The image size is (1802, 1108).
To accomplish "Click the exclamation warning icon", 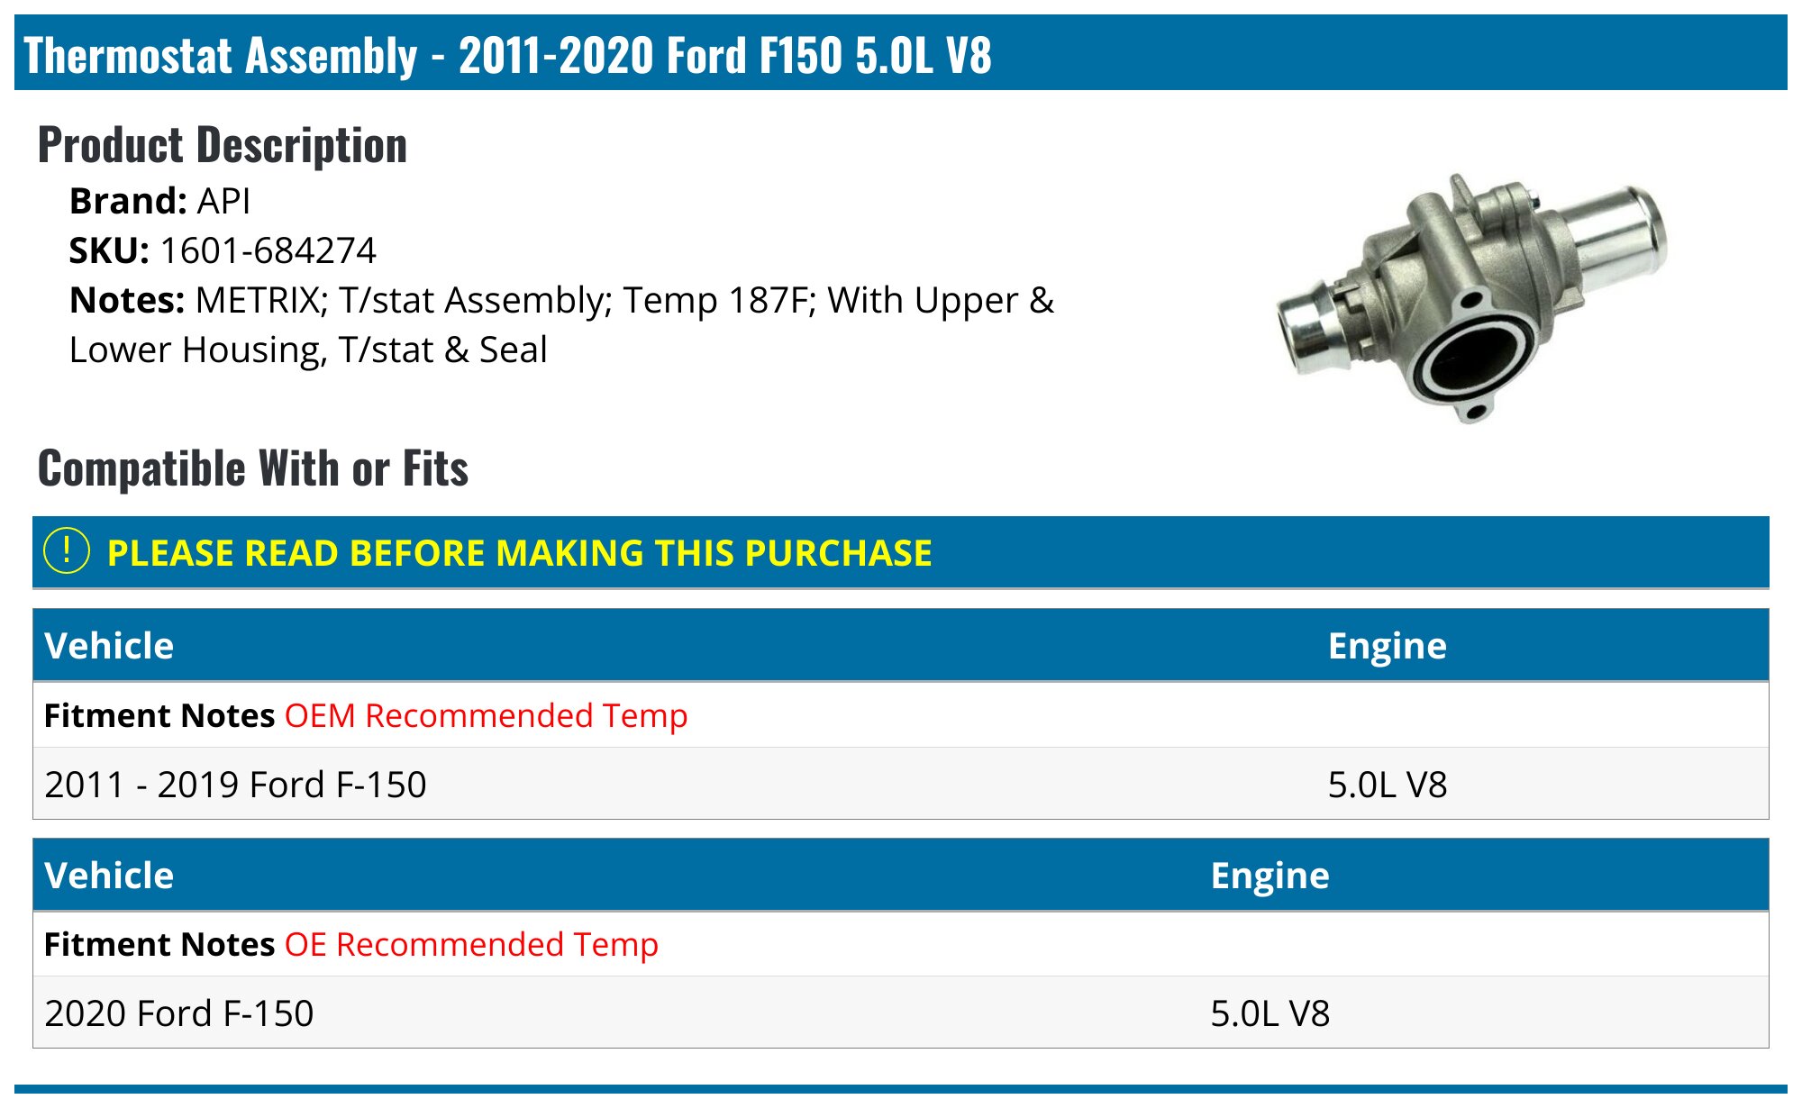I will (67, 551).
